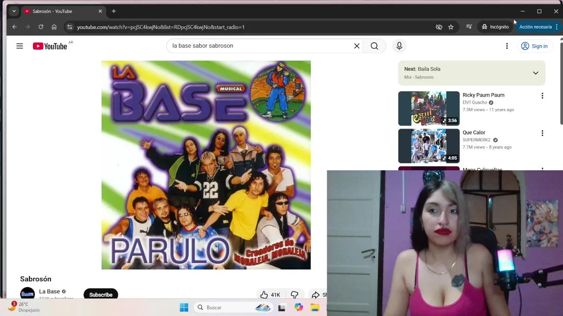This screenshot has width=563, height=316.
Task: Open the Acción necesaria Chrome menu
Action: [x=539, y=27]
